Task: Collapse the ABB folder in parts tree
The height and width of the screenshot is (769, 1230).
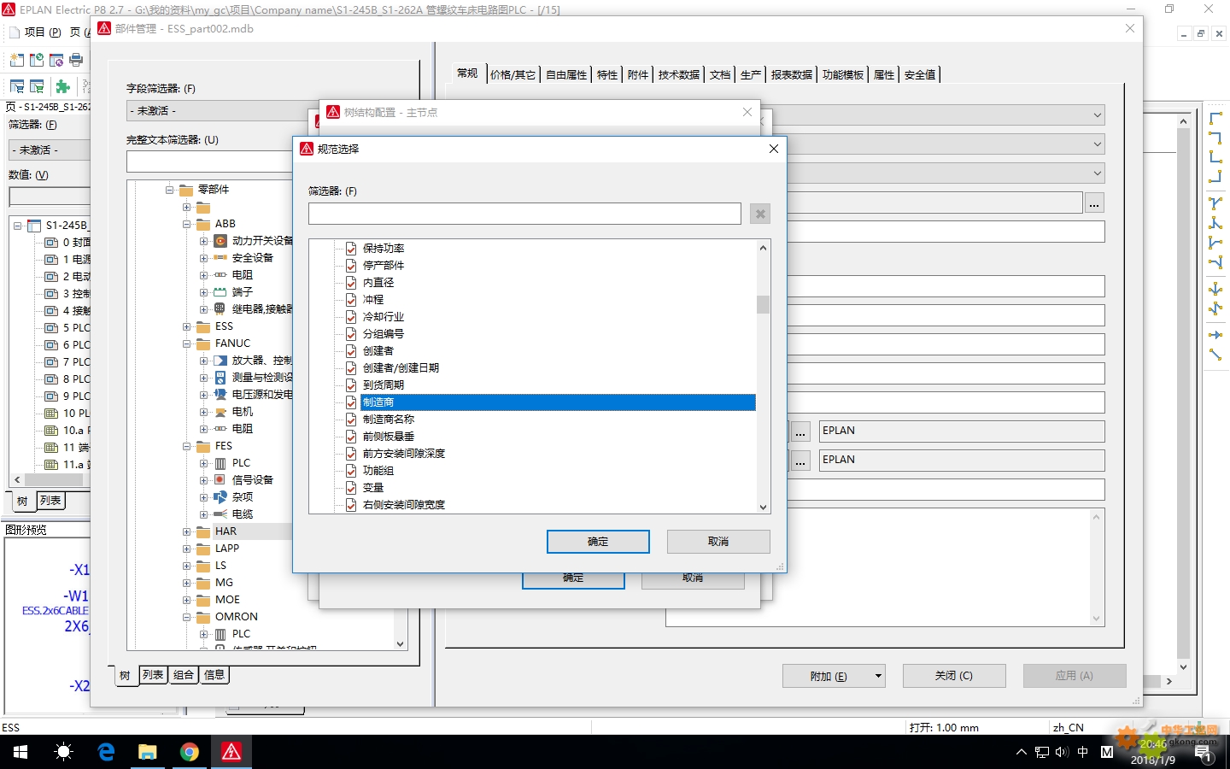Action: (x=187, y=224)
